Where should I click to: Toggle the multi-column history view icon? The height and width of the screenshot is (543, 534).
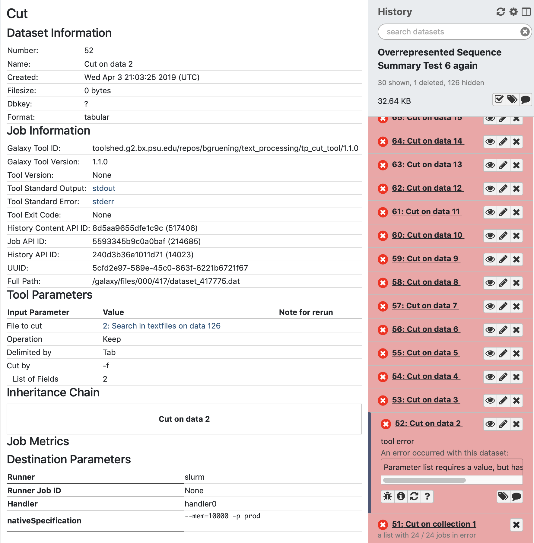[526, 12]
